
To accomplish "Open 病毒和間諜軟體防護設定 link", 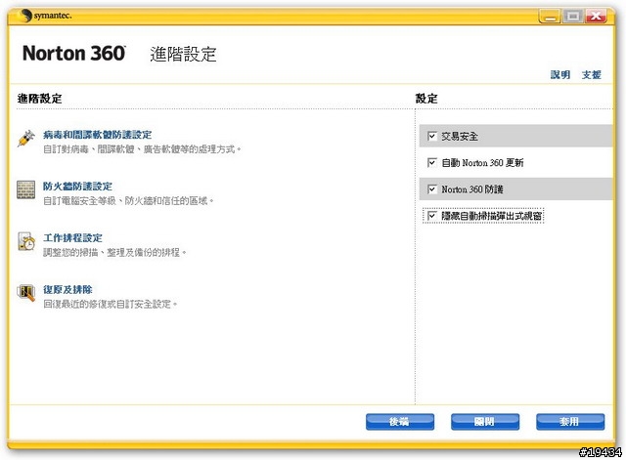I will (x=98, y=135).
